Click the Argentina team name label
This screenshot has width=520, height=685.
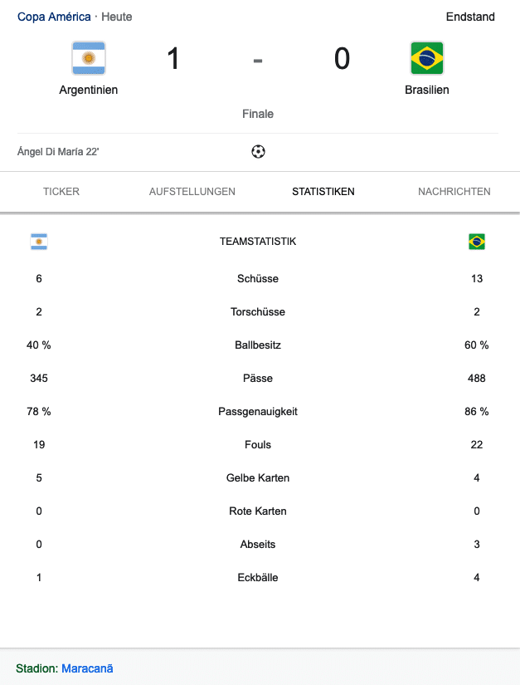[89, 90]
